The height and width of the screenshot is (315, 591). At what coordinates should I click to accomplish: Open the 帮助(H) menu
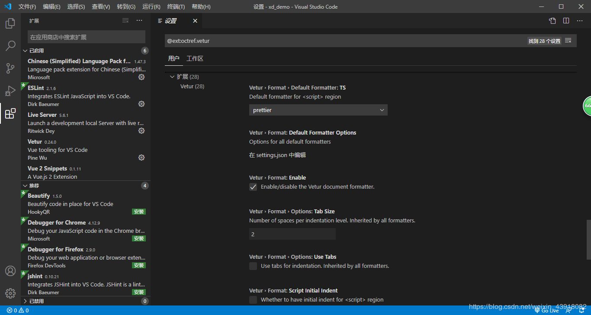click(201, 6)
